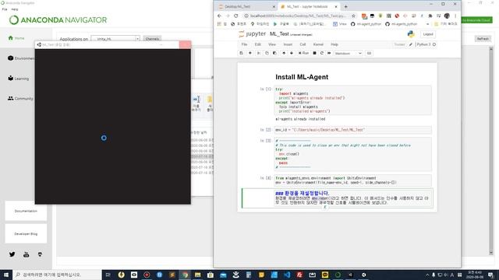Viewport: 499px width, 280px height.
Task: Restart the kernel with the circular arrow
Action: click(x=322, y=54)
